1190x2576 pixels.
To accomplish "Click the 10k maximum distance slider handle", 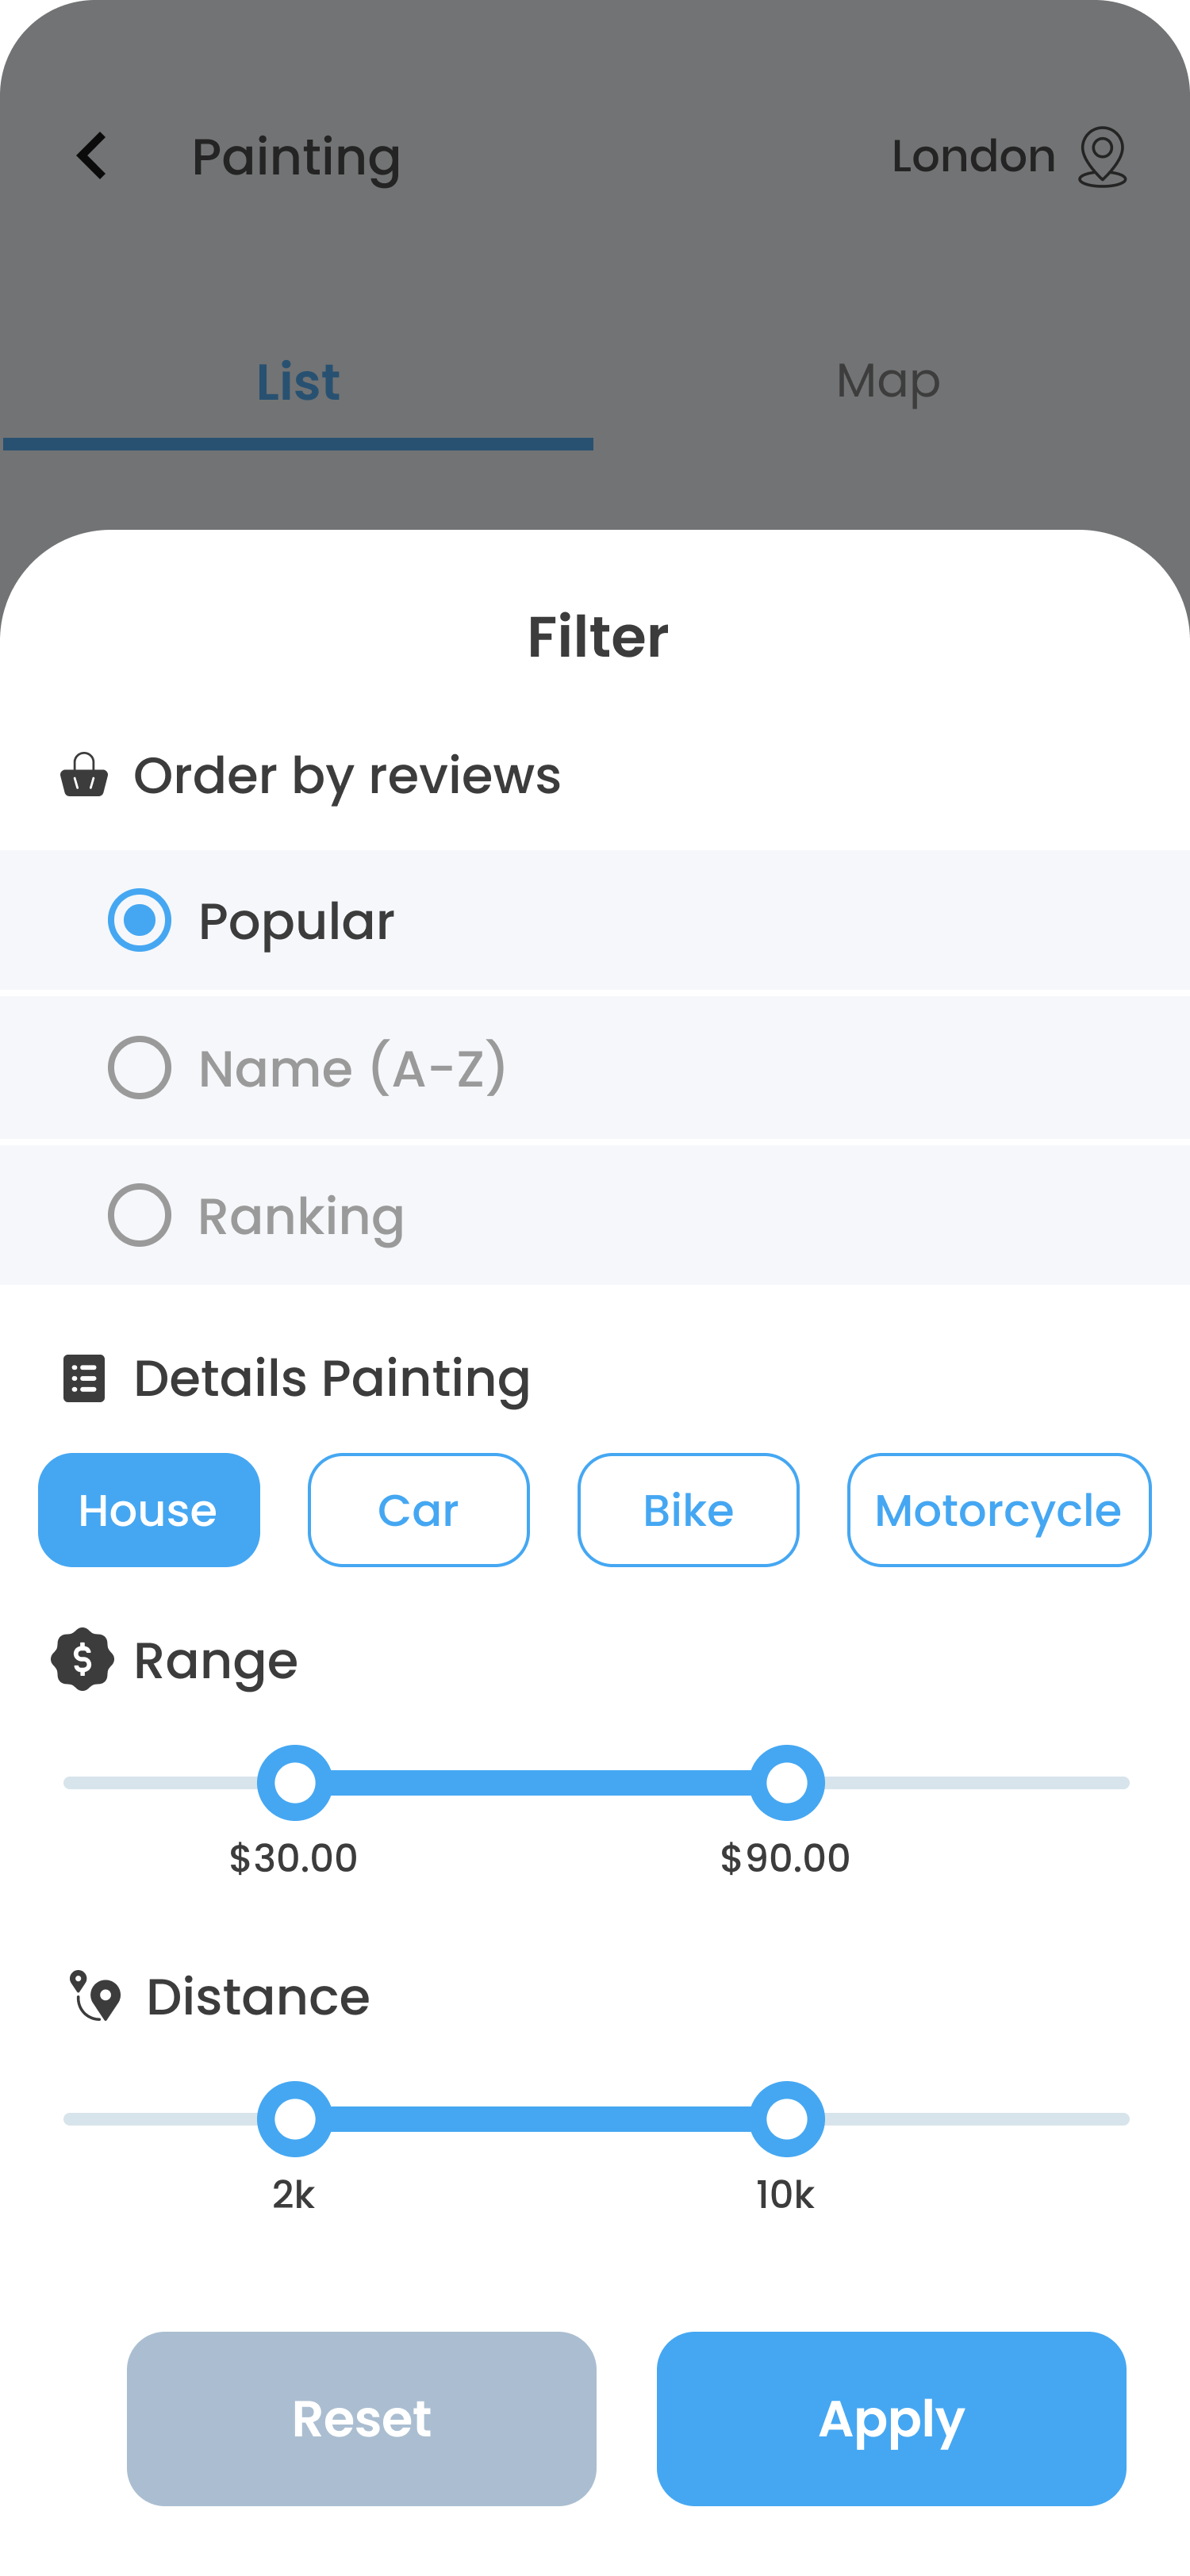I will coord(787,2119).
